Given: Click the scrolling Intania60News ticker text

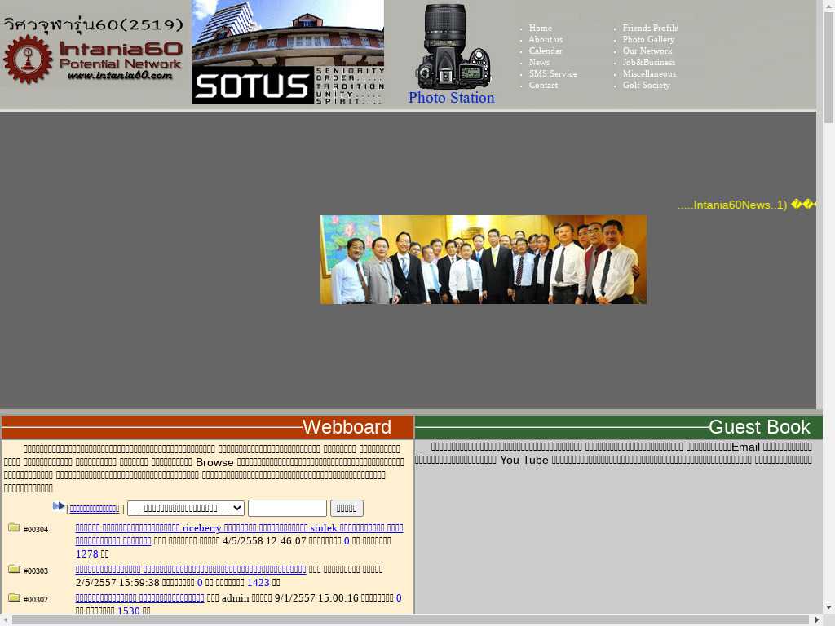Looking at the screenshot, I should (x=747, y=205).
